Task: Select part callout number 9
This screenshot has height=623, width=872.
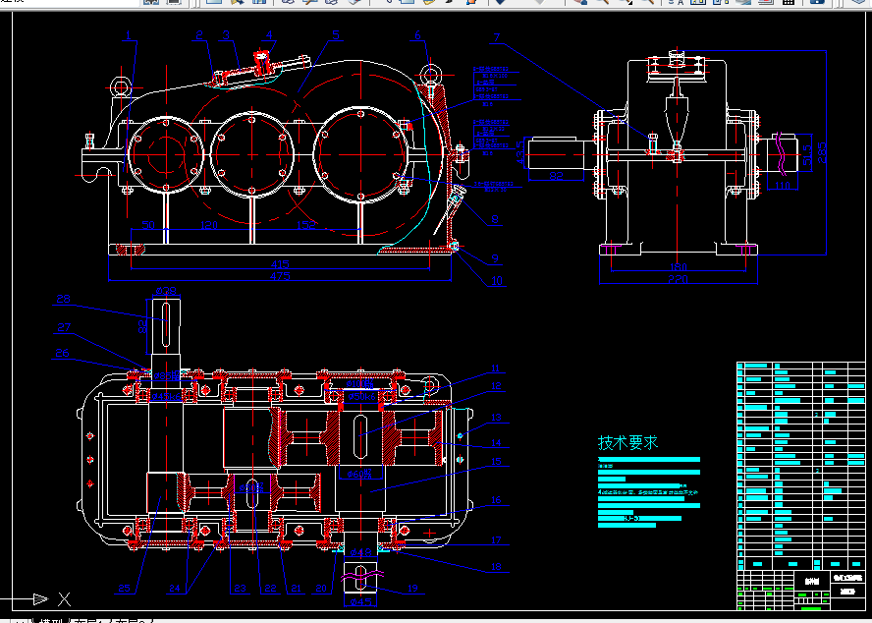Action: (495, 258)
